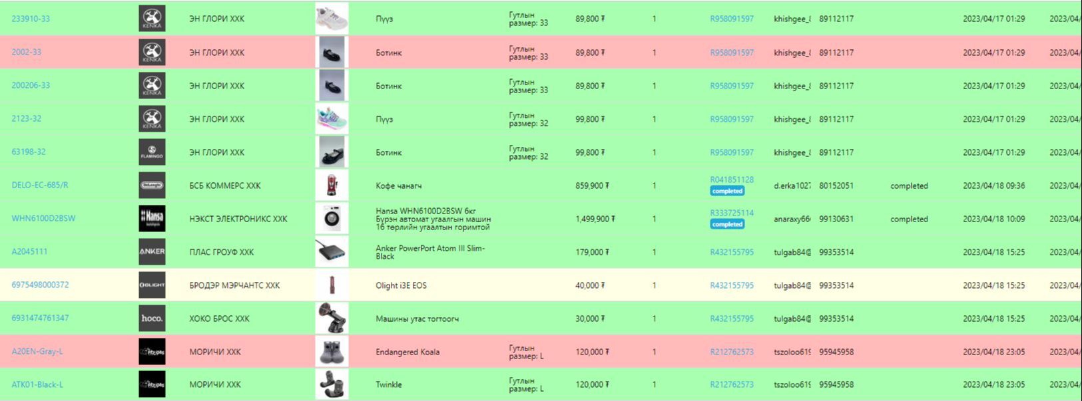Click the completed badge under R041851128
The width and height of the screenshot is (1082, 401).
pyautogui.click(x=727, y=191)
